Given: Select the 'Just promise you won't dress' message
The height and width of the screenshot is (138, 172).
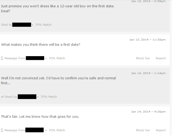Looking at the screenshot, I should (x=58, y=9).
